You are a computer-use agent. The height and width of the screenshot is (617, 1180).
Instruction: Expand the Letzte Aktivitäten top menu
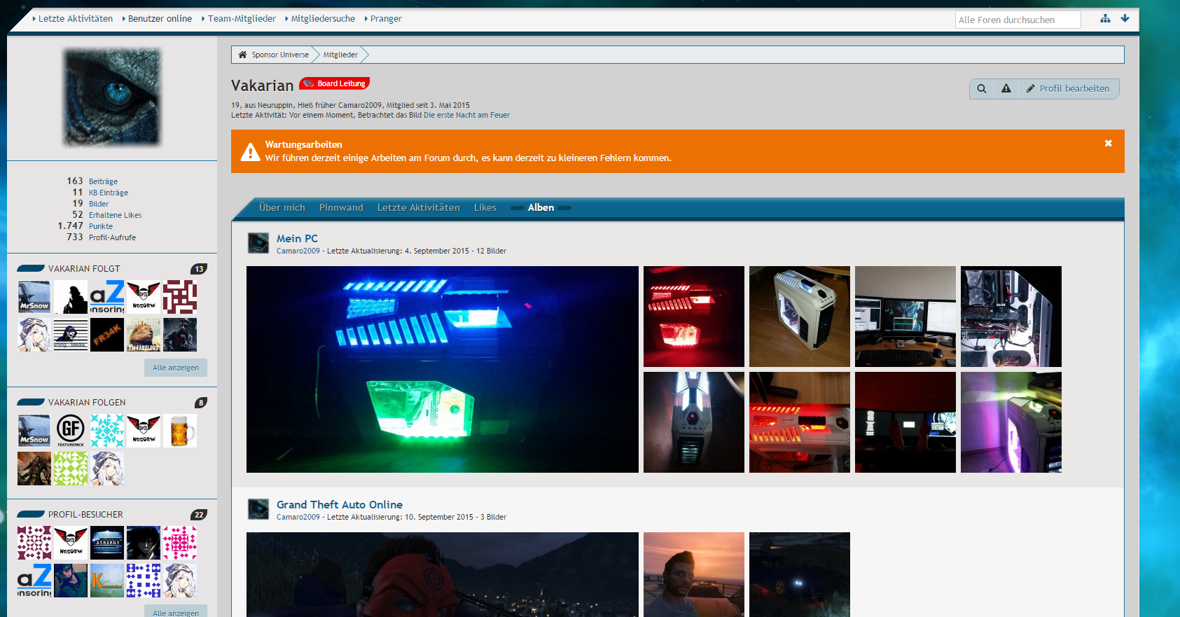pyautogui.click(x=75, y=19)
